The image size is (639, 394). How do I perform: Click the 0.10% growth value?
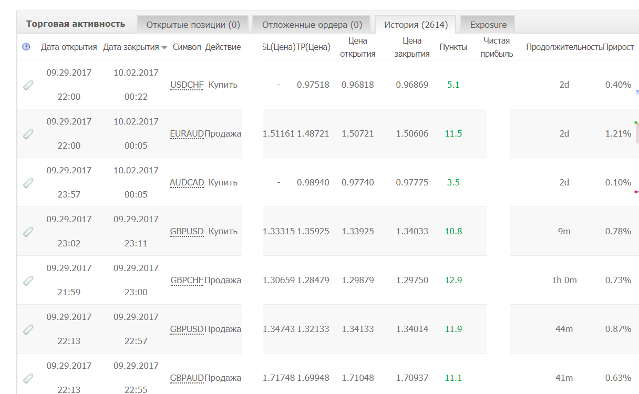[x=619, y=182]
